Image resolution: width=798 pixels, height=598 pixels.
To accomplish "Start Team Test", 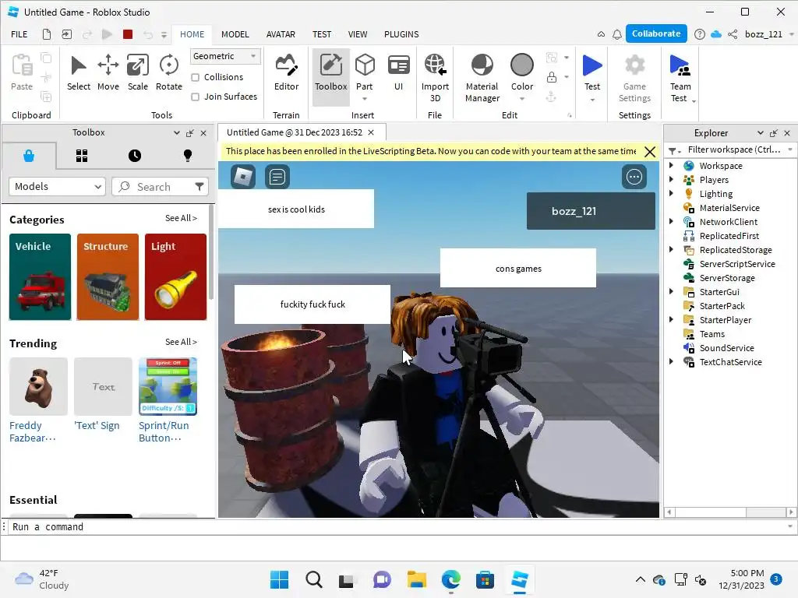I will click(x=680, y=78).
